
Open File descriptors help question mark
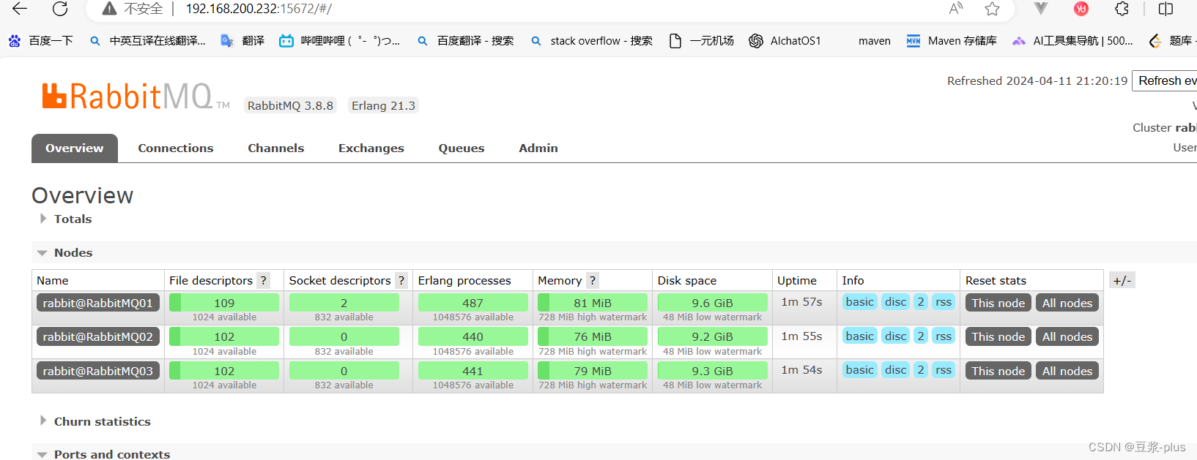(x=264, y=280)
